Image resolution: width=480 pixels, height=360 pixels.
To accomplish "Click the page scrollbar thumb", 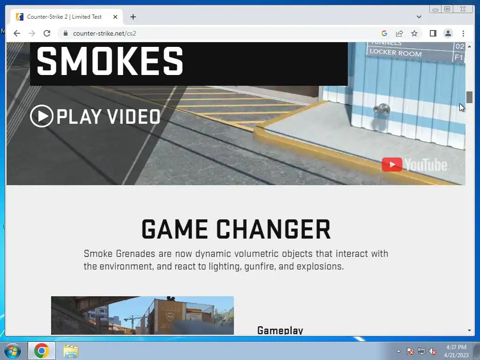I will point(469,97).
